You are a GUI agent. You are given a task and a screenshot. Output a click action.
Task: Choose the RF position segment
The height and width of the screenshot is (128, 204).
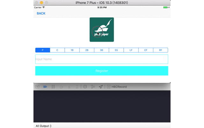tap(161, 50)
